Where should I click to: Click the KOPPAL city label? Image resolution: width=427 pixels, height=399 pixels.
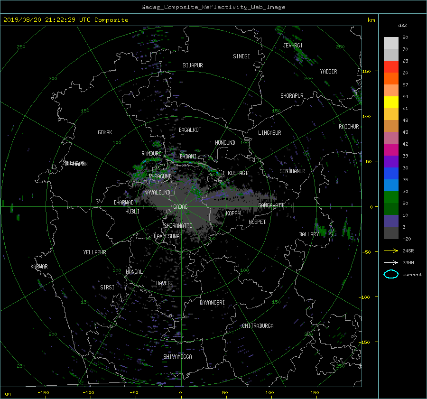[x=234, y=213]
